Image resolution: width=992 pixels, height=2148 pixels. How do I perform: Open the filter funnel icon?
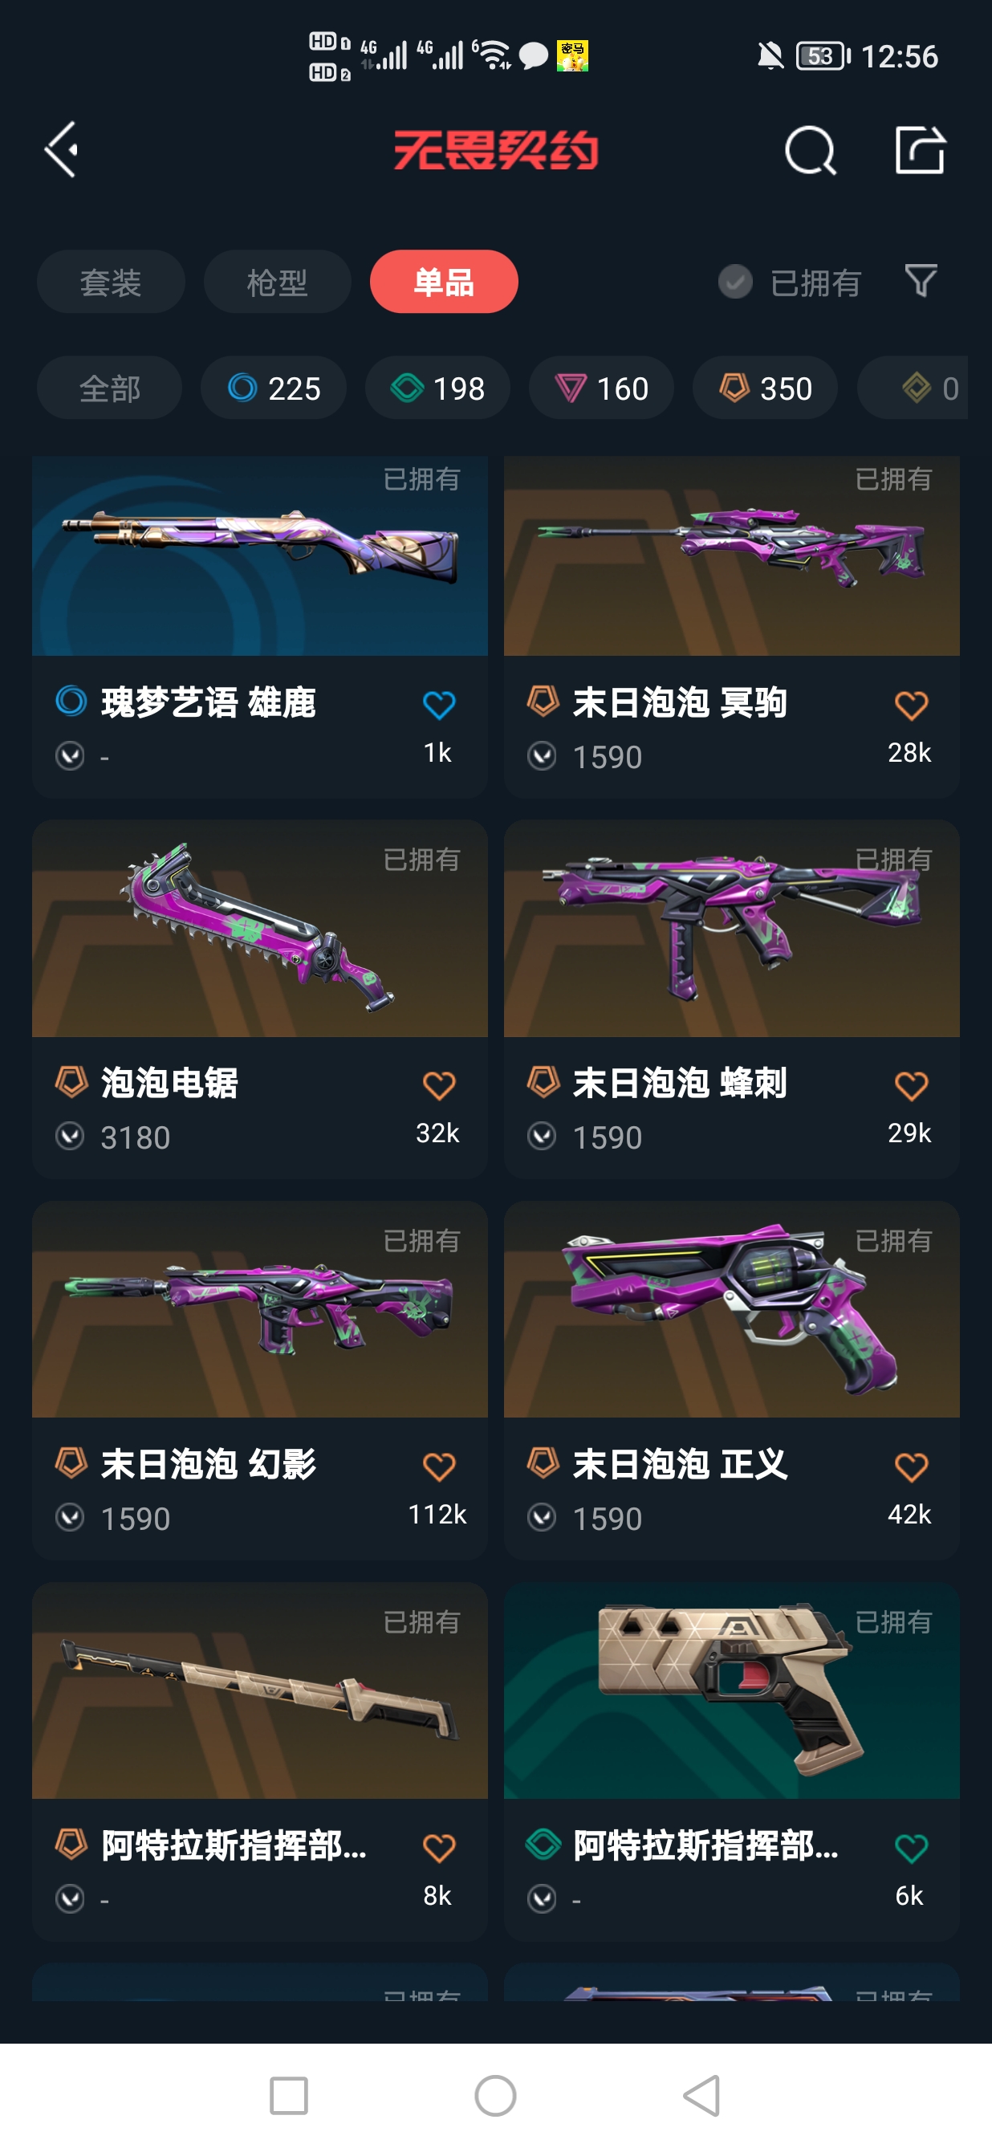(921, 281)
